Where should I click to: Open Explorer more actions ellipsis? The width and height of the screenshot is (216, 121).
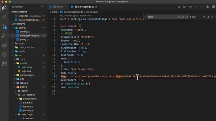pos(43,7)
